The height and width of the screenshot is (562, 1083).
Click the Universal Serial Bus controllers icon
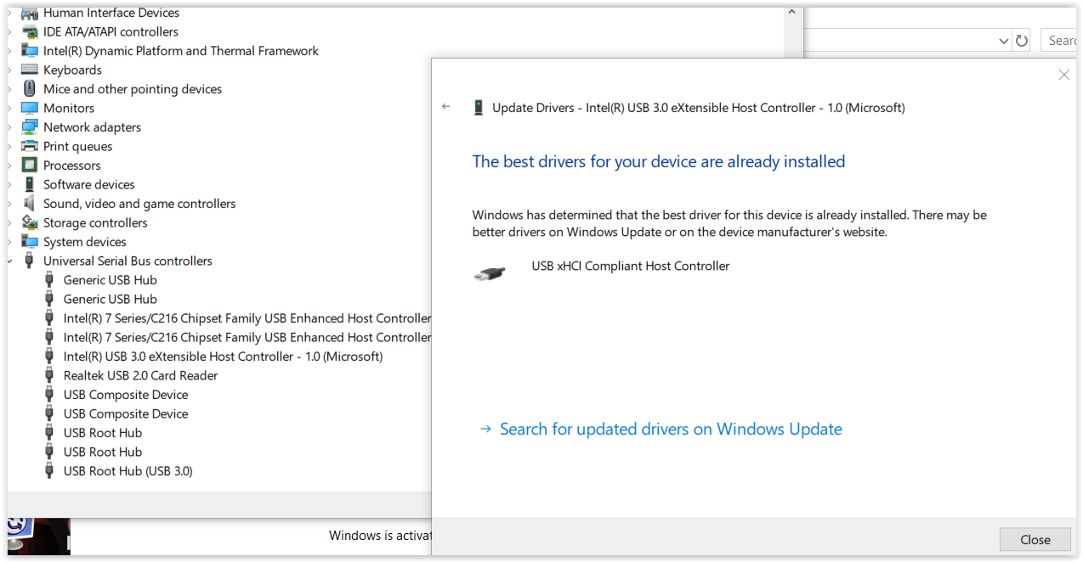[x=30, y=261]
